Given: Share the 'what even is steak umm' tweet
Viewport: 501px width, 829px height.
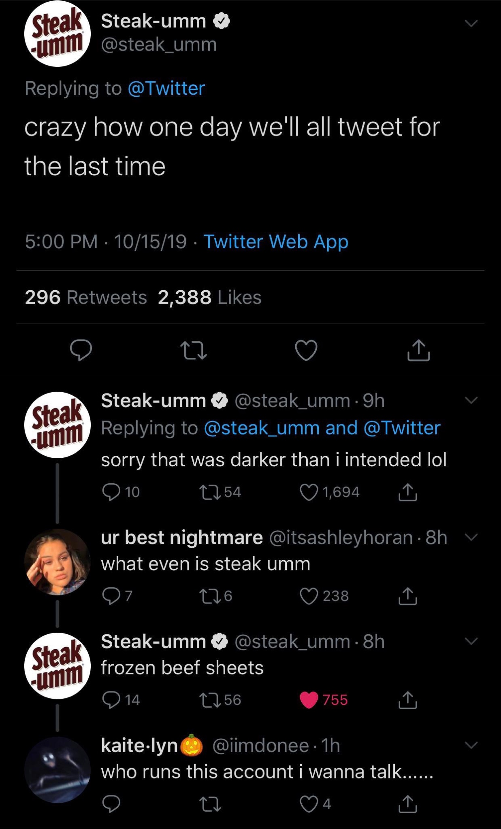Looking at the screenshot, I should [407, 596].
